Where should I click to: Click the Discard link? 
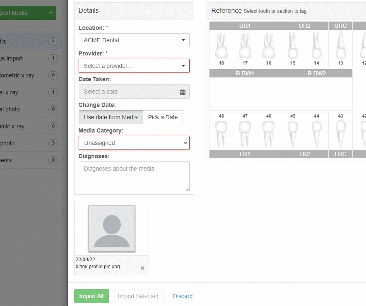tap(183, 296)
